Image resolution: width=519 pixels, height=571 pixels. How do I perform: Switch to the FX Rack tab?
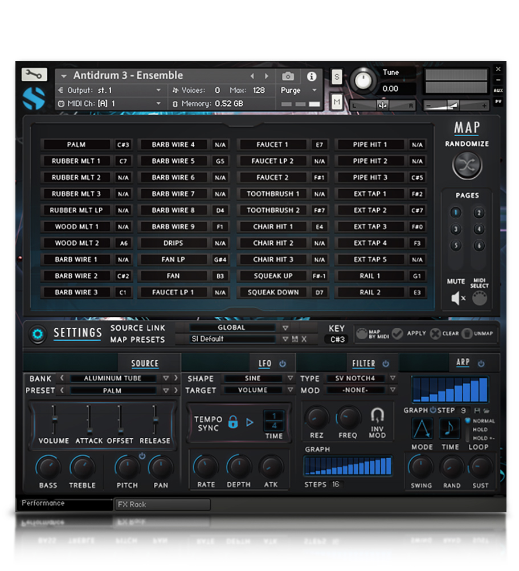pyautogui.click(x=162, y=504)
